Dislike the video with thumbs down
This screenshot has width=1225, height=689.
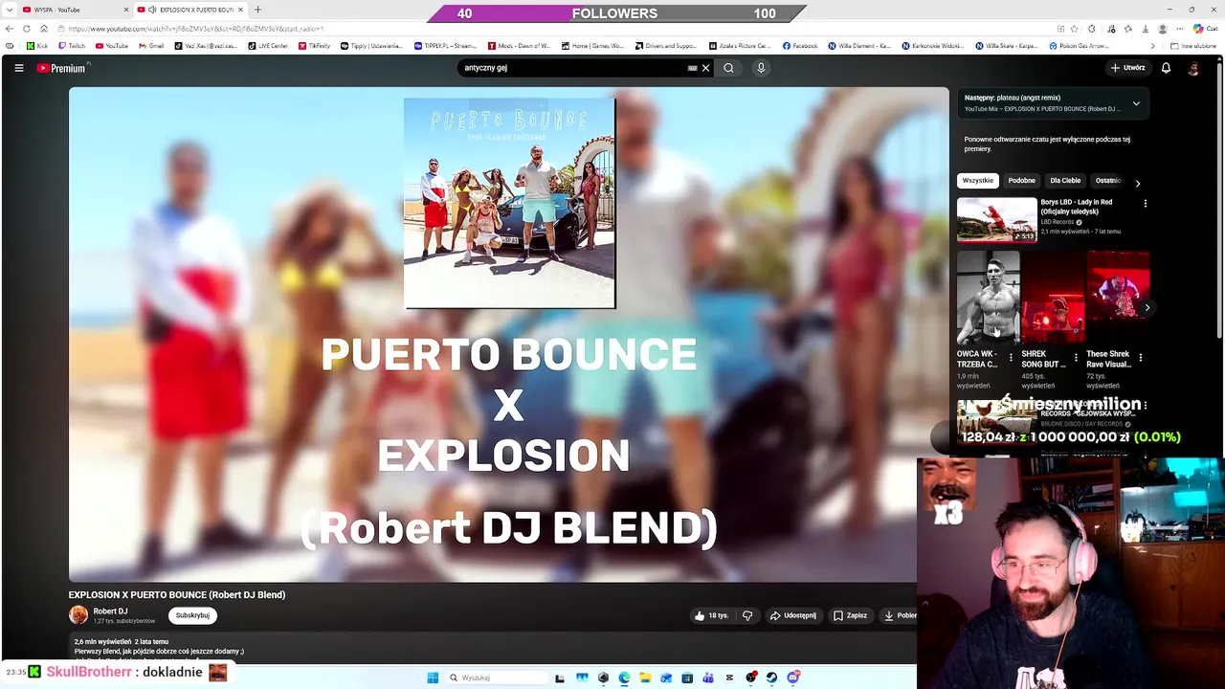[x=747, y=615]
